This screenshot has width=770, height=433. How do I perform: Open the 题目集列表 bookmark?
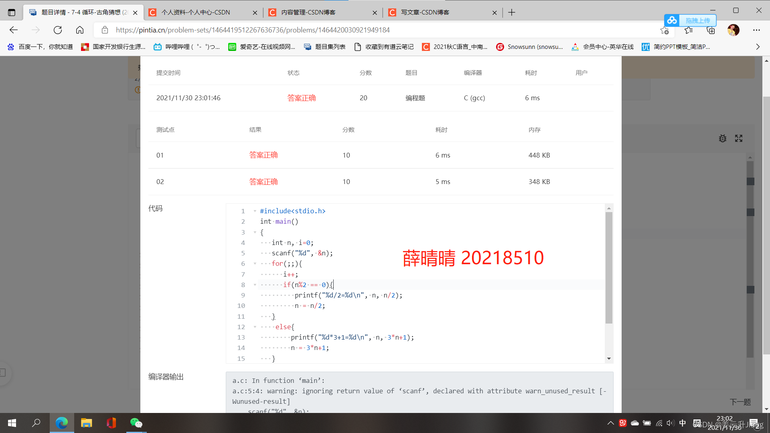[325, 47]
